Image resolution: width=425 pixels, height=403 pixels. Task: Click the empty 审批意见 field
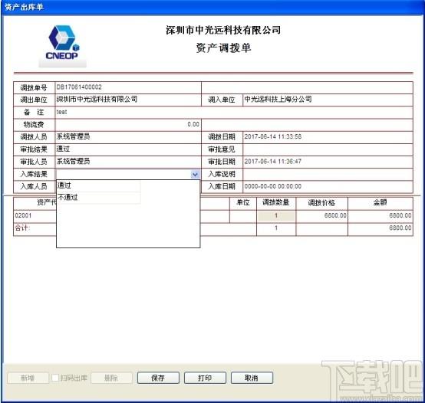[328, 149]
